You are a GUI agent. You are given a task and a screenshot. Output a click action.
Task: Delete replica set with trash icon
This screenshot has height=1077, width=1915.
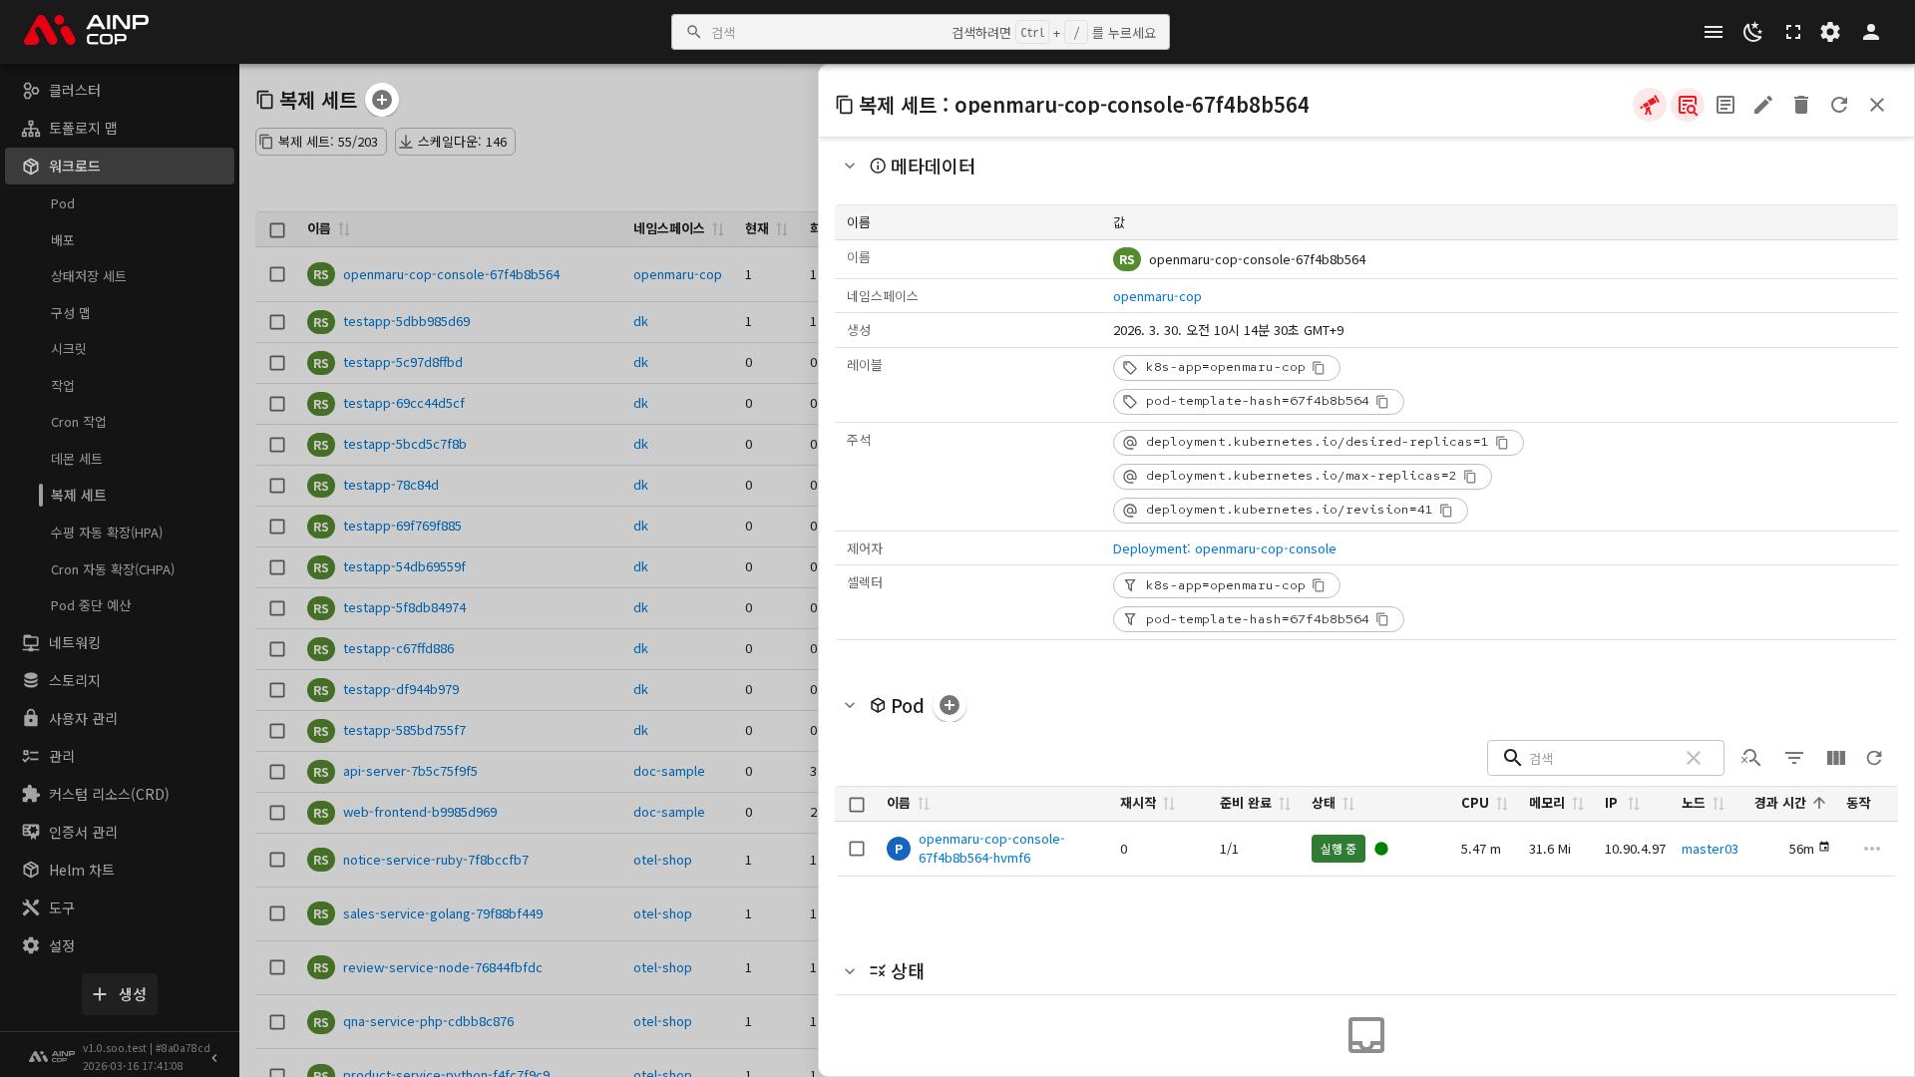[x=1801, y=105]
